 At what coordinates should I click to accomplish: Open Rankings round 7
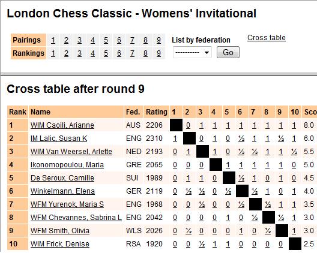click(x=132, y=53)
